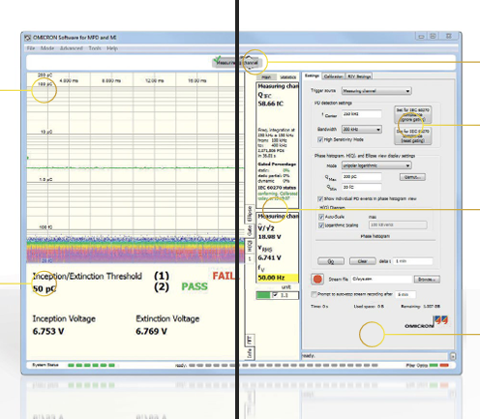Click the red record stream button
This screenshot has height=419, width=480.
point(317,280)
